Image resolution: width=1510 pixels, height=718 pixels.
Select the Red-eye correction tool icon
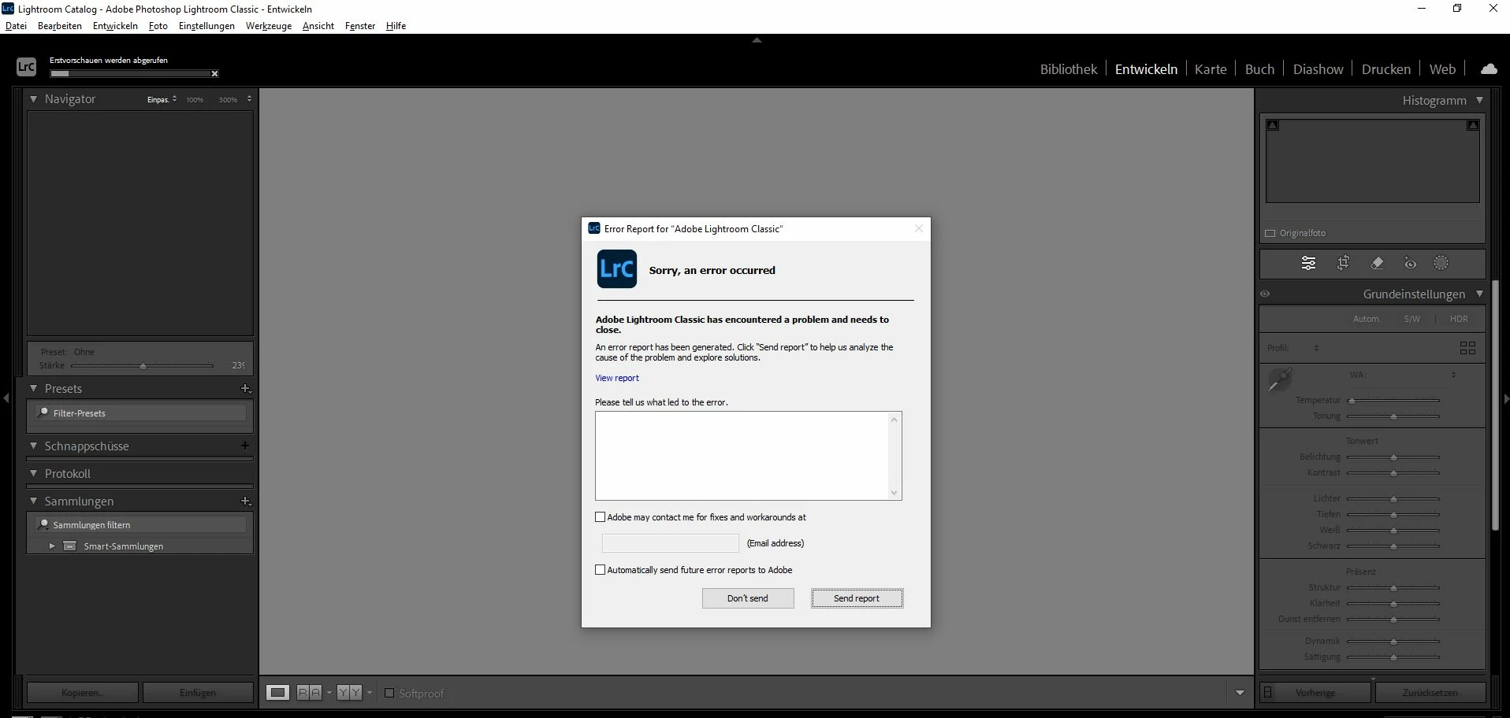1410,263
